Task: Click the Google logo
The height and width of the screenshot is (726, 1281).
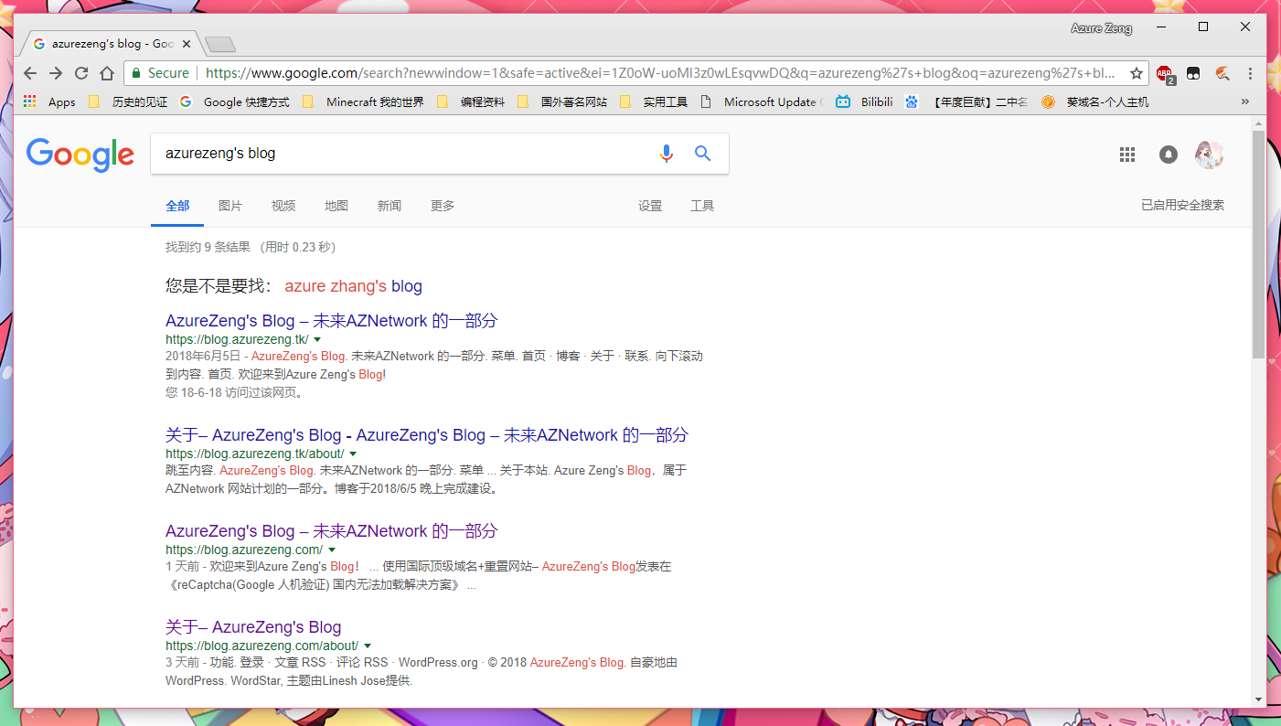Action: pyautogui.click(x=80, y=155)
